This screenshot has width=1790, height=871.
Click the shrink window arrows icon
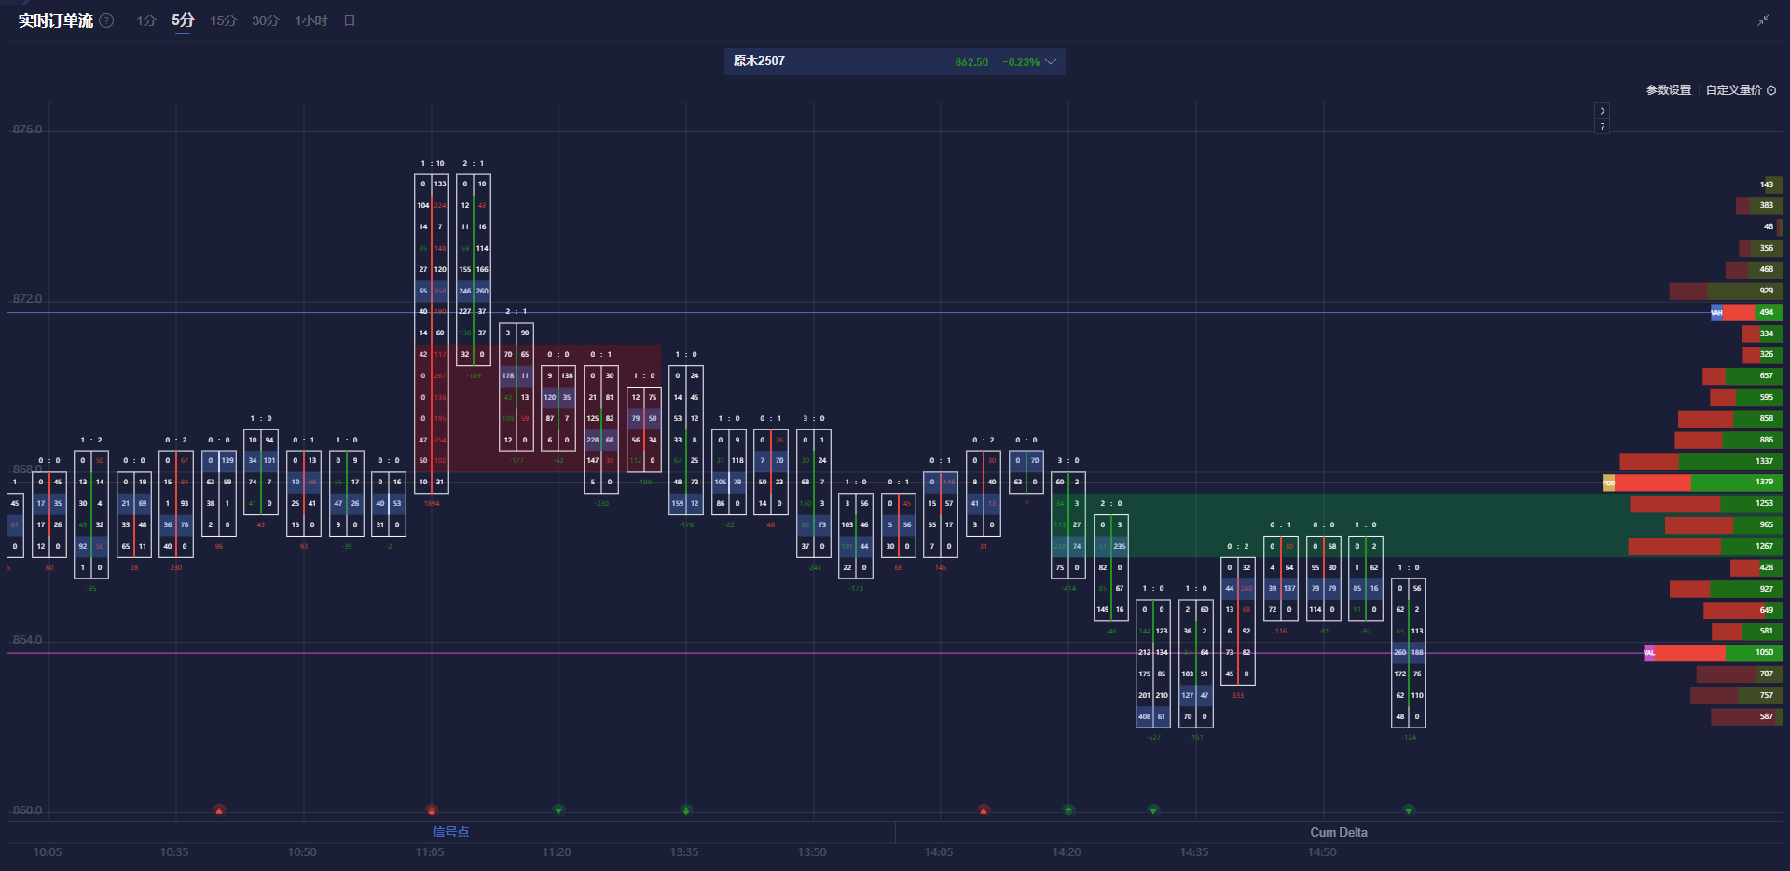1763,20
